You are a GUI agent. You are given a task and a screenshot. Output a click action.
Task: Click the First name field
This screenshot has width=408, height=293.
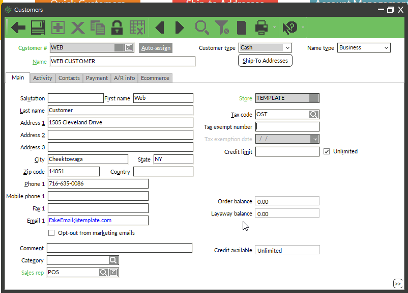tap(163, 98)
